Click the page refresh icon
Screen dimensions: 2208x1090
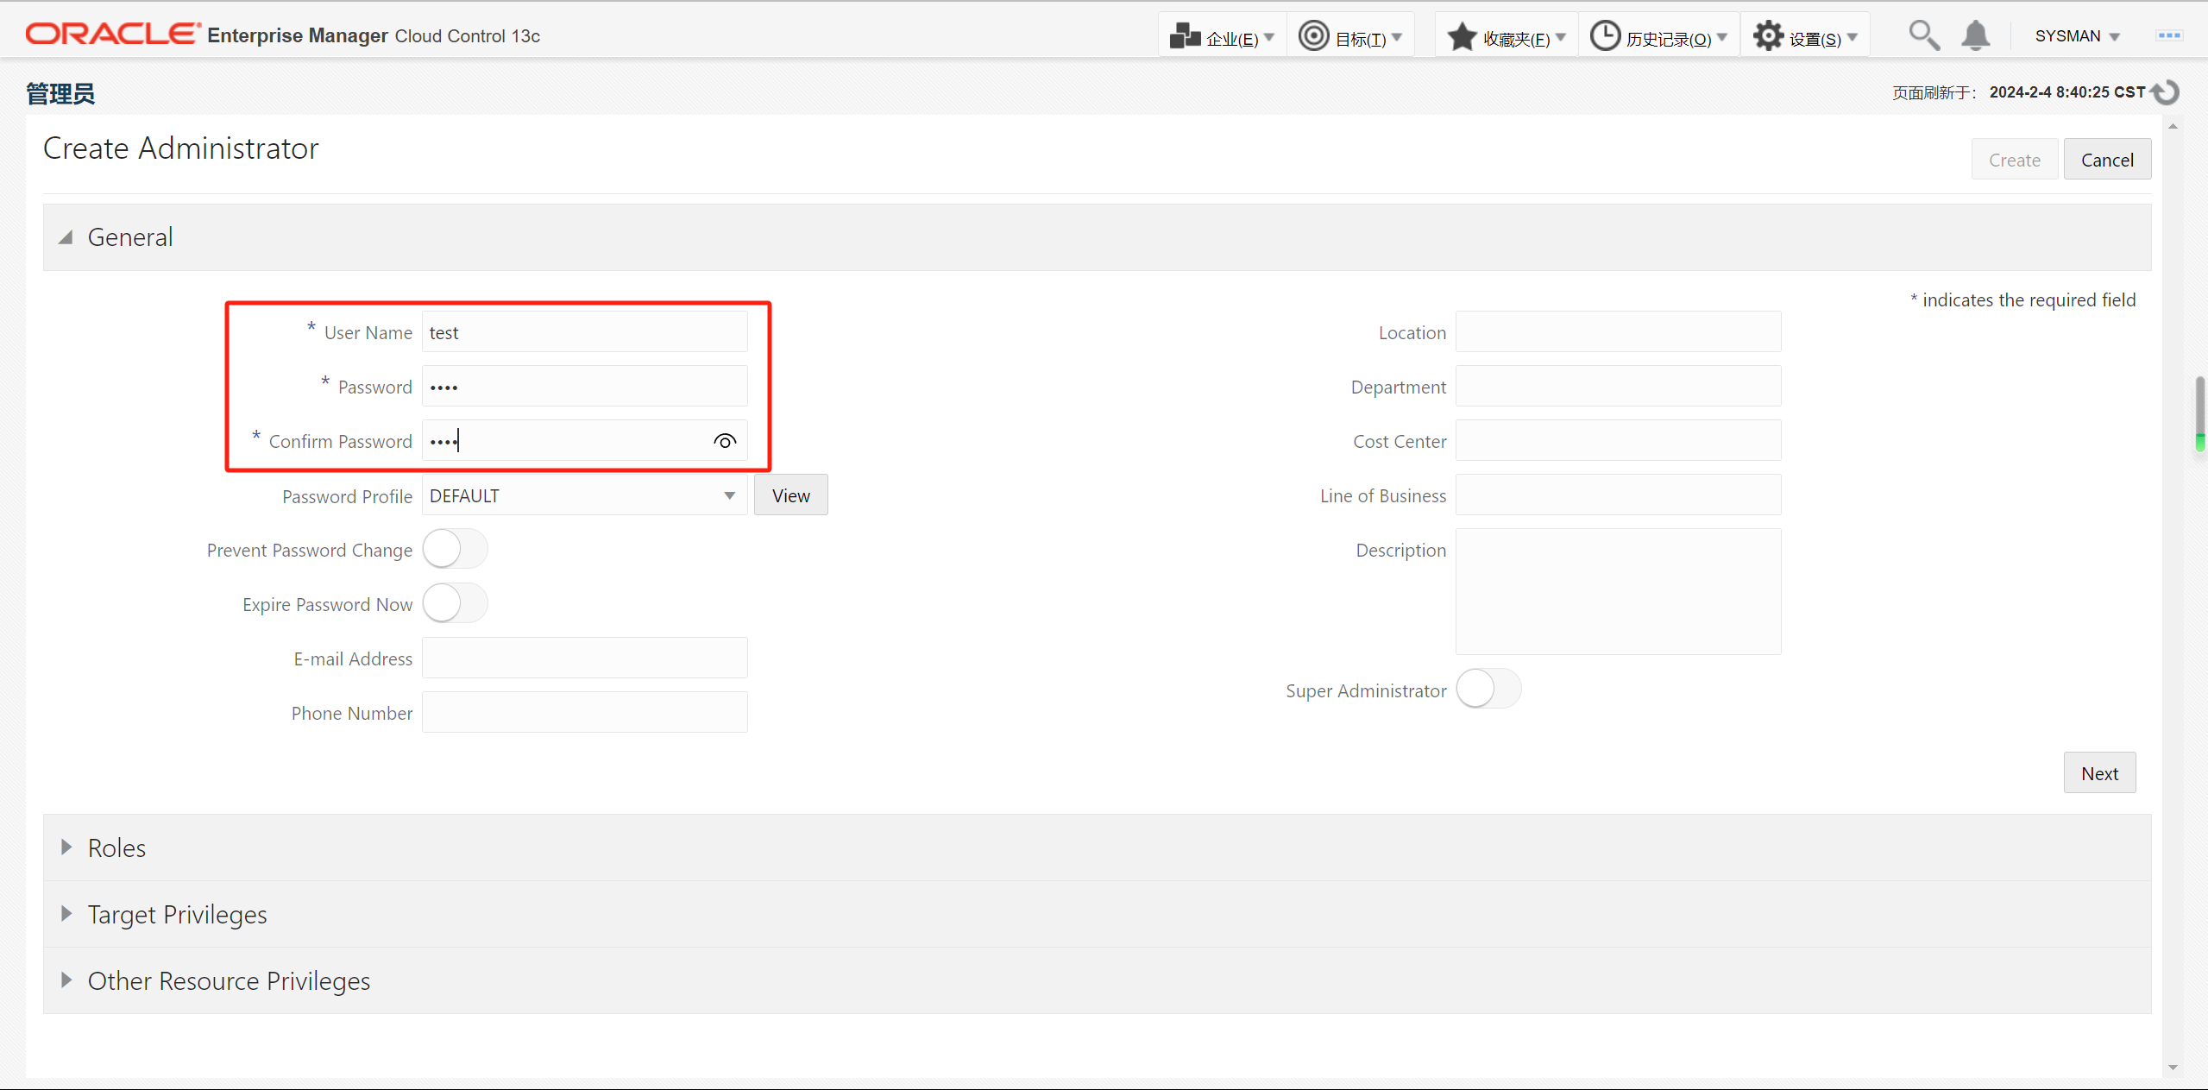tap(2166, 92)
